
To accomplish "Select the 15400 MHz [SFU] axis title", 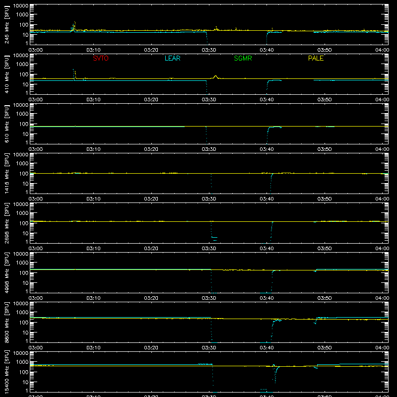I will point(6,372).
